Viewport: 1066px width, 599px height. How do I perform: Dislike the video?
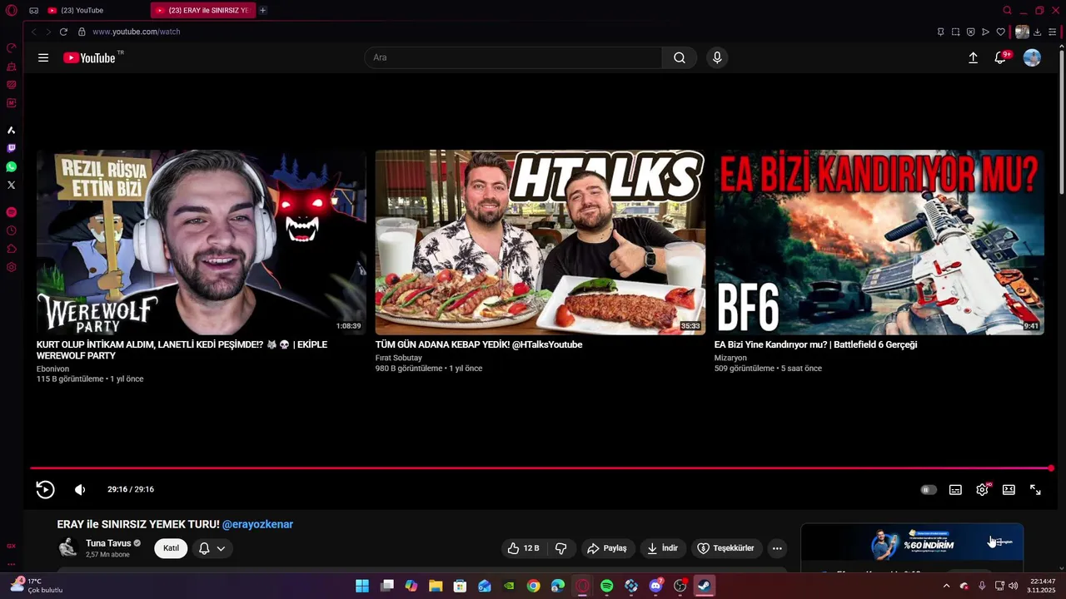pos(560,548)
